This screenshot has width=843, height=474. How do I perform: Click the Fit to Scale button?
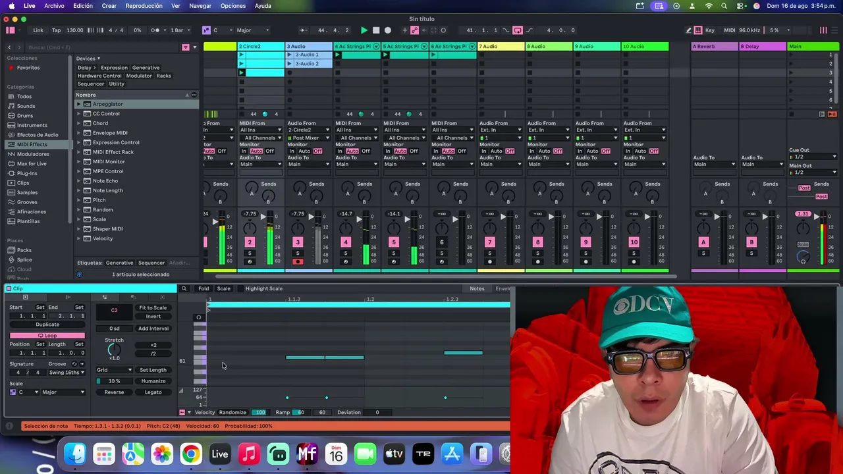[x=153, y=308]
